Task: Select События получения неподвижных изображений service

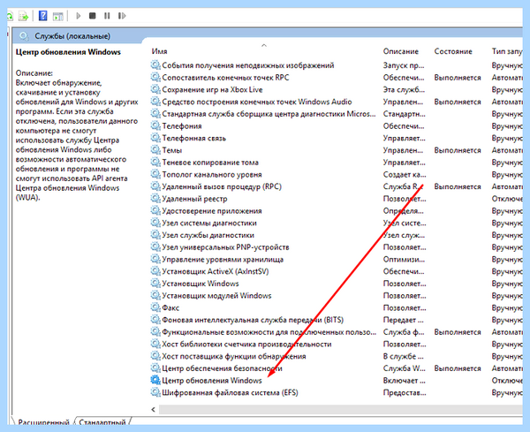Action: tap(247, 65)
